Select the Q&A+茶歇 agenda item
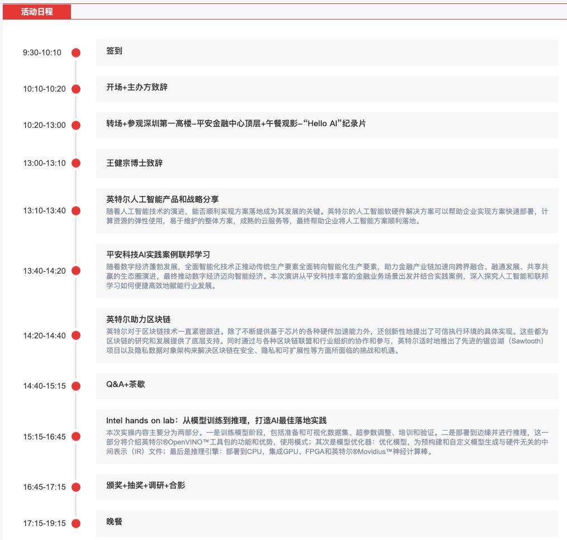Screen dimensions: 567x540 (x=327, y=386)
